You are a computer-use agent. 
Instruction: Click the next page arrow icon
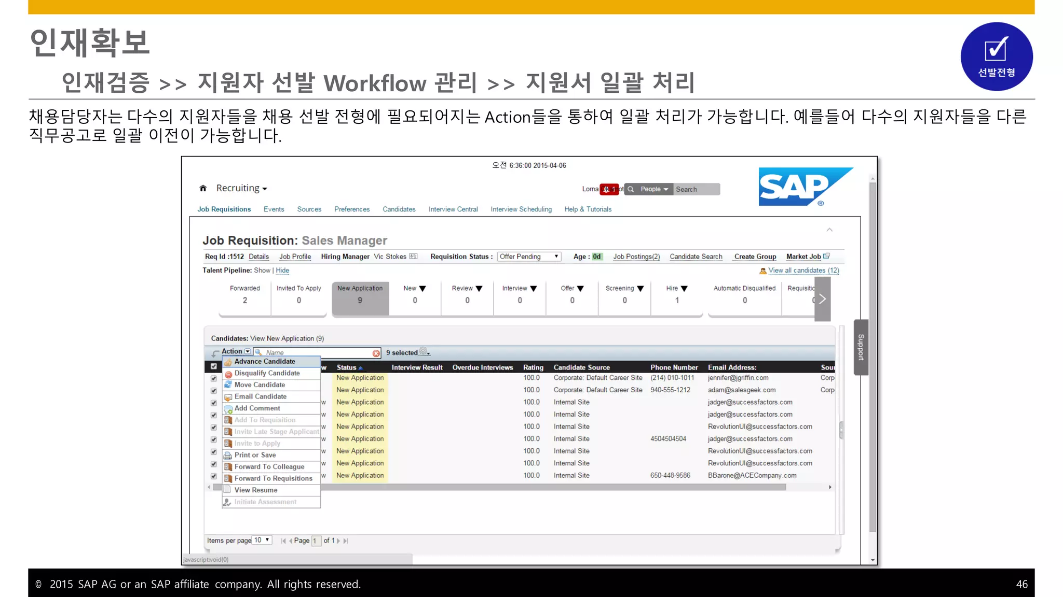tap(338, 541)
